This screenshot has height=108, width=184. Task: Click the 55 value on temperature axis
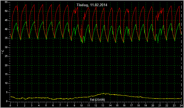click(x=6, y=2)
